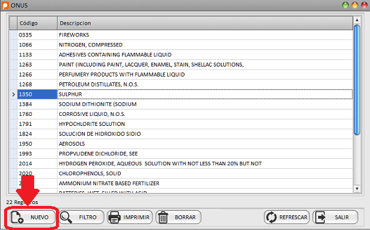Select CHLOROPHENOLS, SOLID description cell
The width and height of the screenshot is (370, 230).
(205, 174)
